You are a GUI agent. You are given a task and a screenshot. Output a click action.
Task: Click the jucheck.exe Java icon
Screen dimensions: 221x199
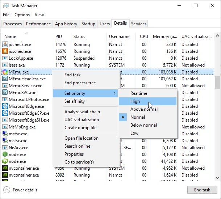[5, 45]
